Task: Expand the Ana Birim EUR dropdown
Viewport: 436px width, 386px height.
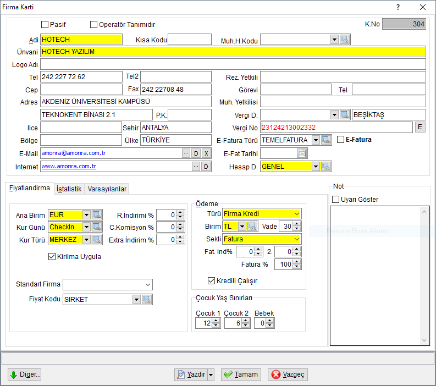Action: point(86,214)
